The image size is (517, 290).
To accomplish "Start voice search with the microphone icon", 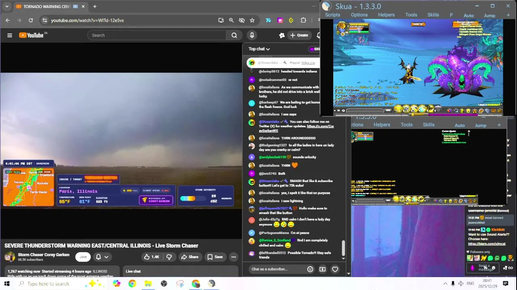I will (252, 35).
